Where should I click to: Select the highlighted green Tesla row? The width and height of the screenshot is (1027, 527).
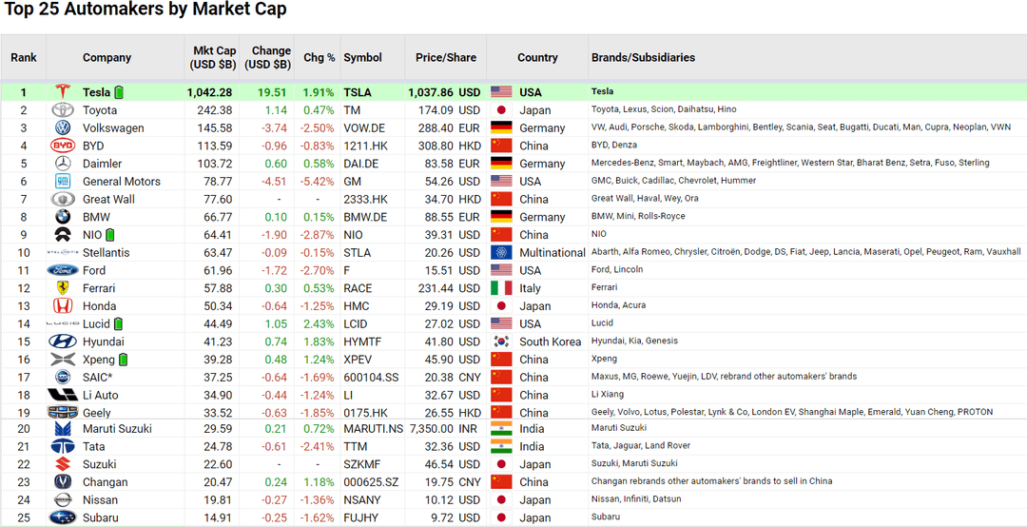[x=513, y=91]
